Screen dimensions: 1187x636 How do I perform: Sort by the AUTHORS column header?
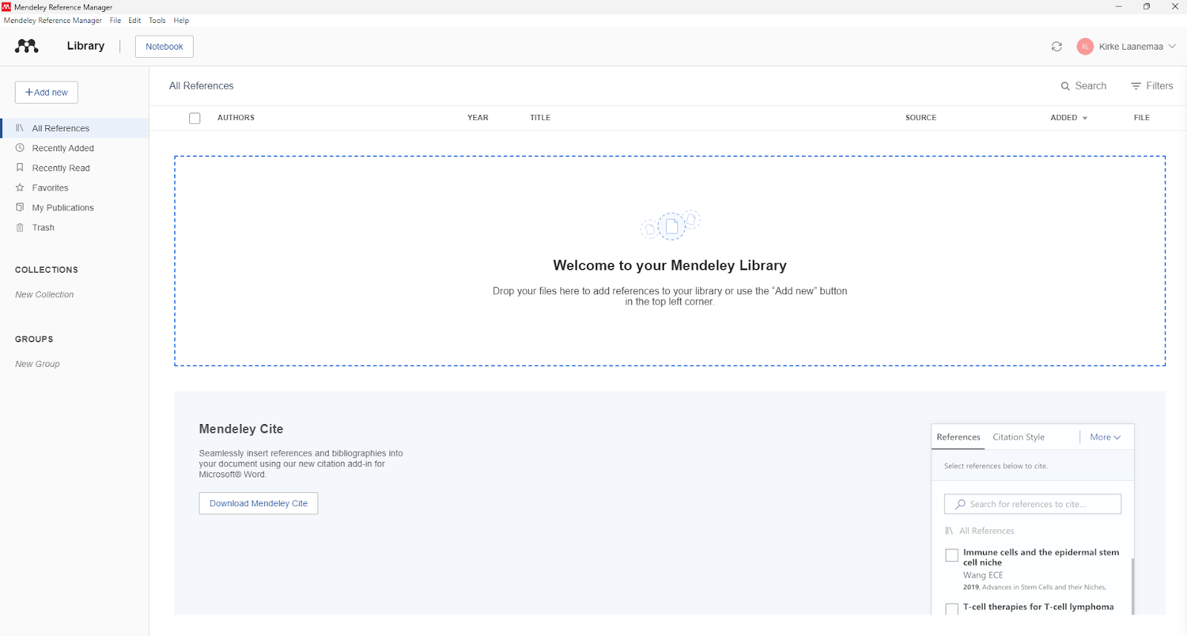[236, 118]
